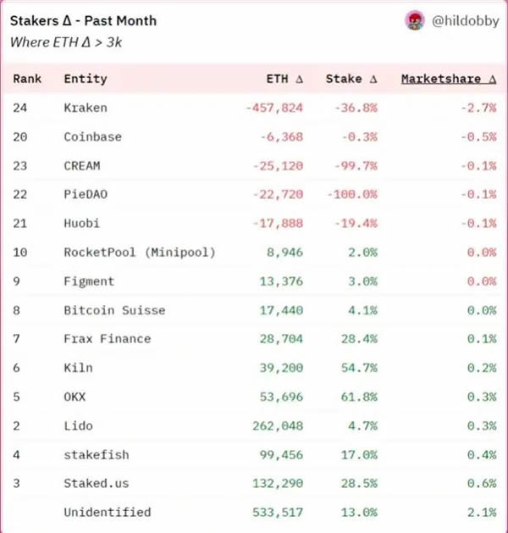This screenshot has height=533, width=508.
Task: Select the Kraken entity row
Action: click(x=254, y=108)
